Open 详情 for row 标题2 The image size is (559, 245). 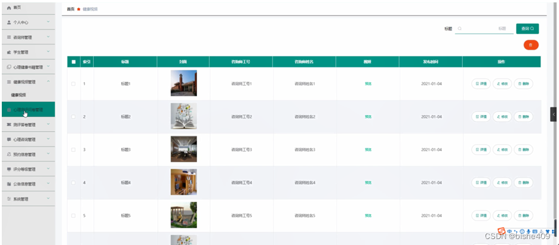click(x=481, y=117)
